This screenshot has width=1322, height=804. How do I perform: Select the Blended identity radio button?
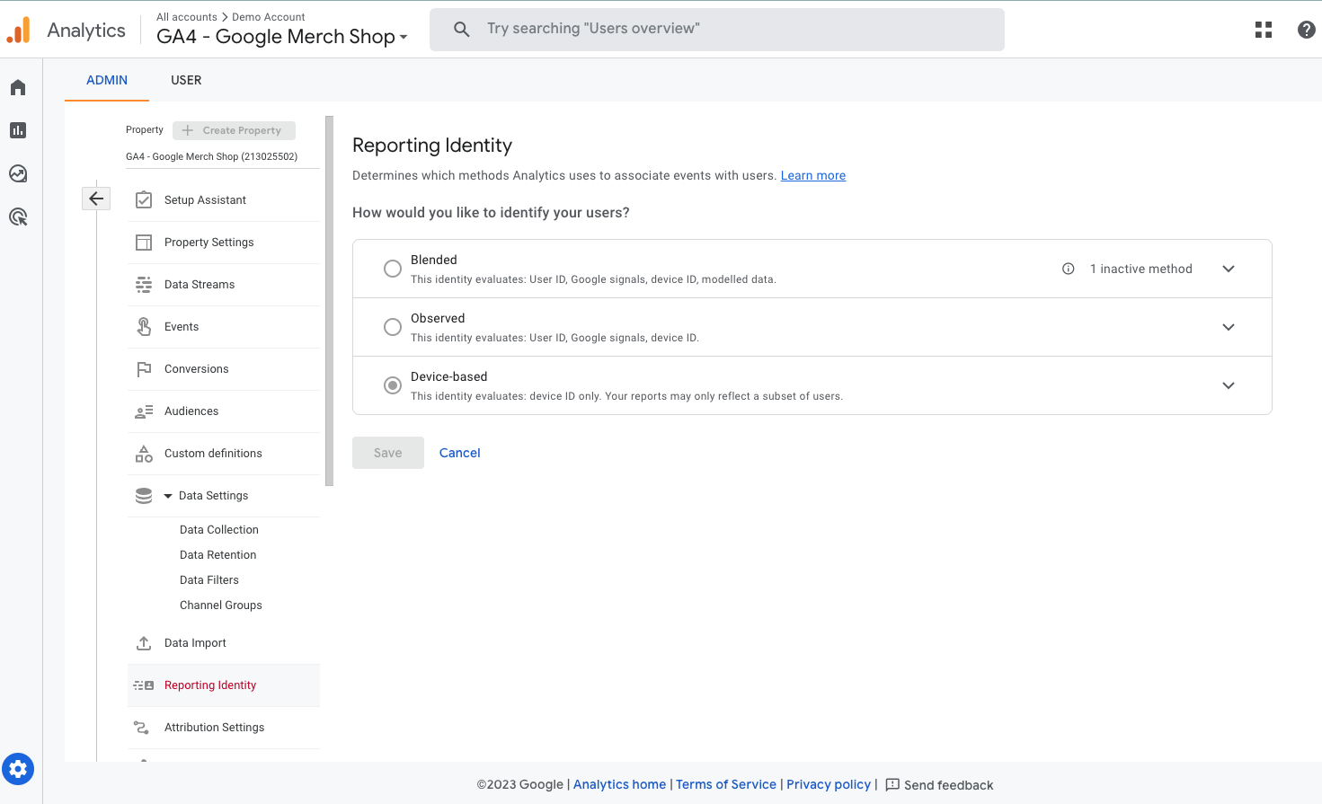click(x=393, y=269)
